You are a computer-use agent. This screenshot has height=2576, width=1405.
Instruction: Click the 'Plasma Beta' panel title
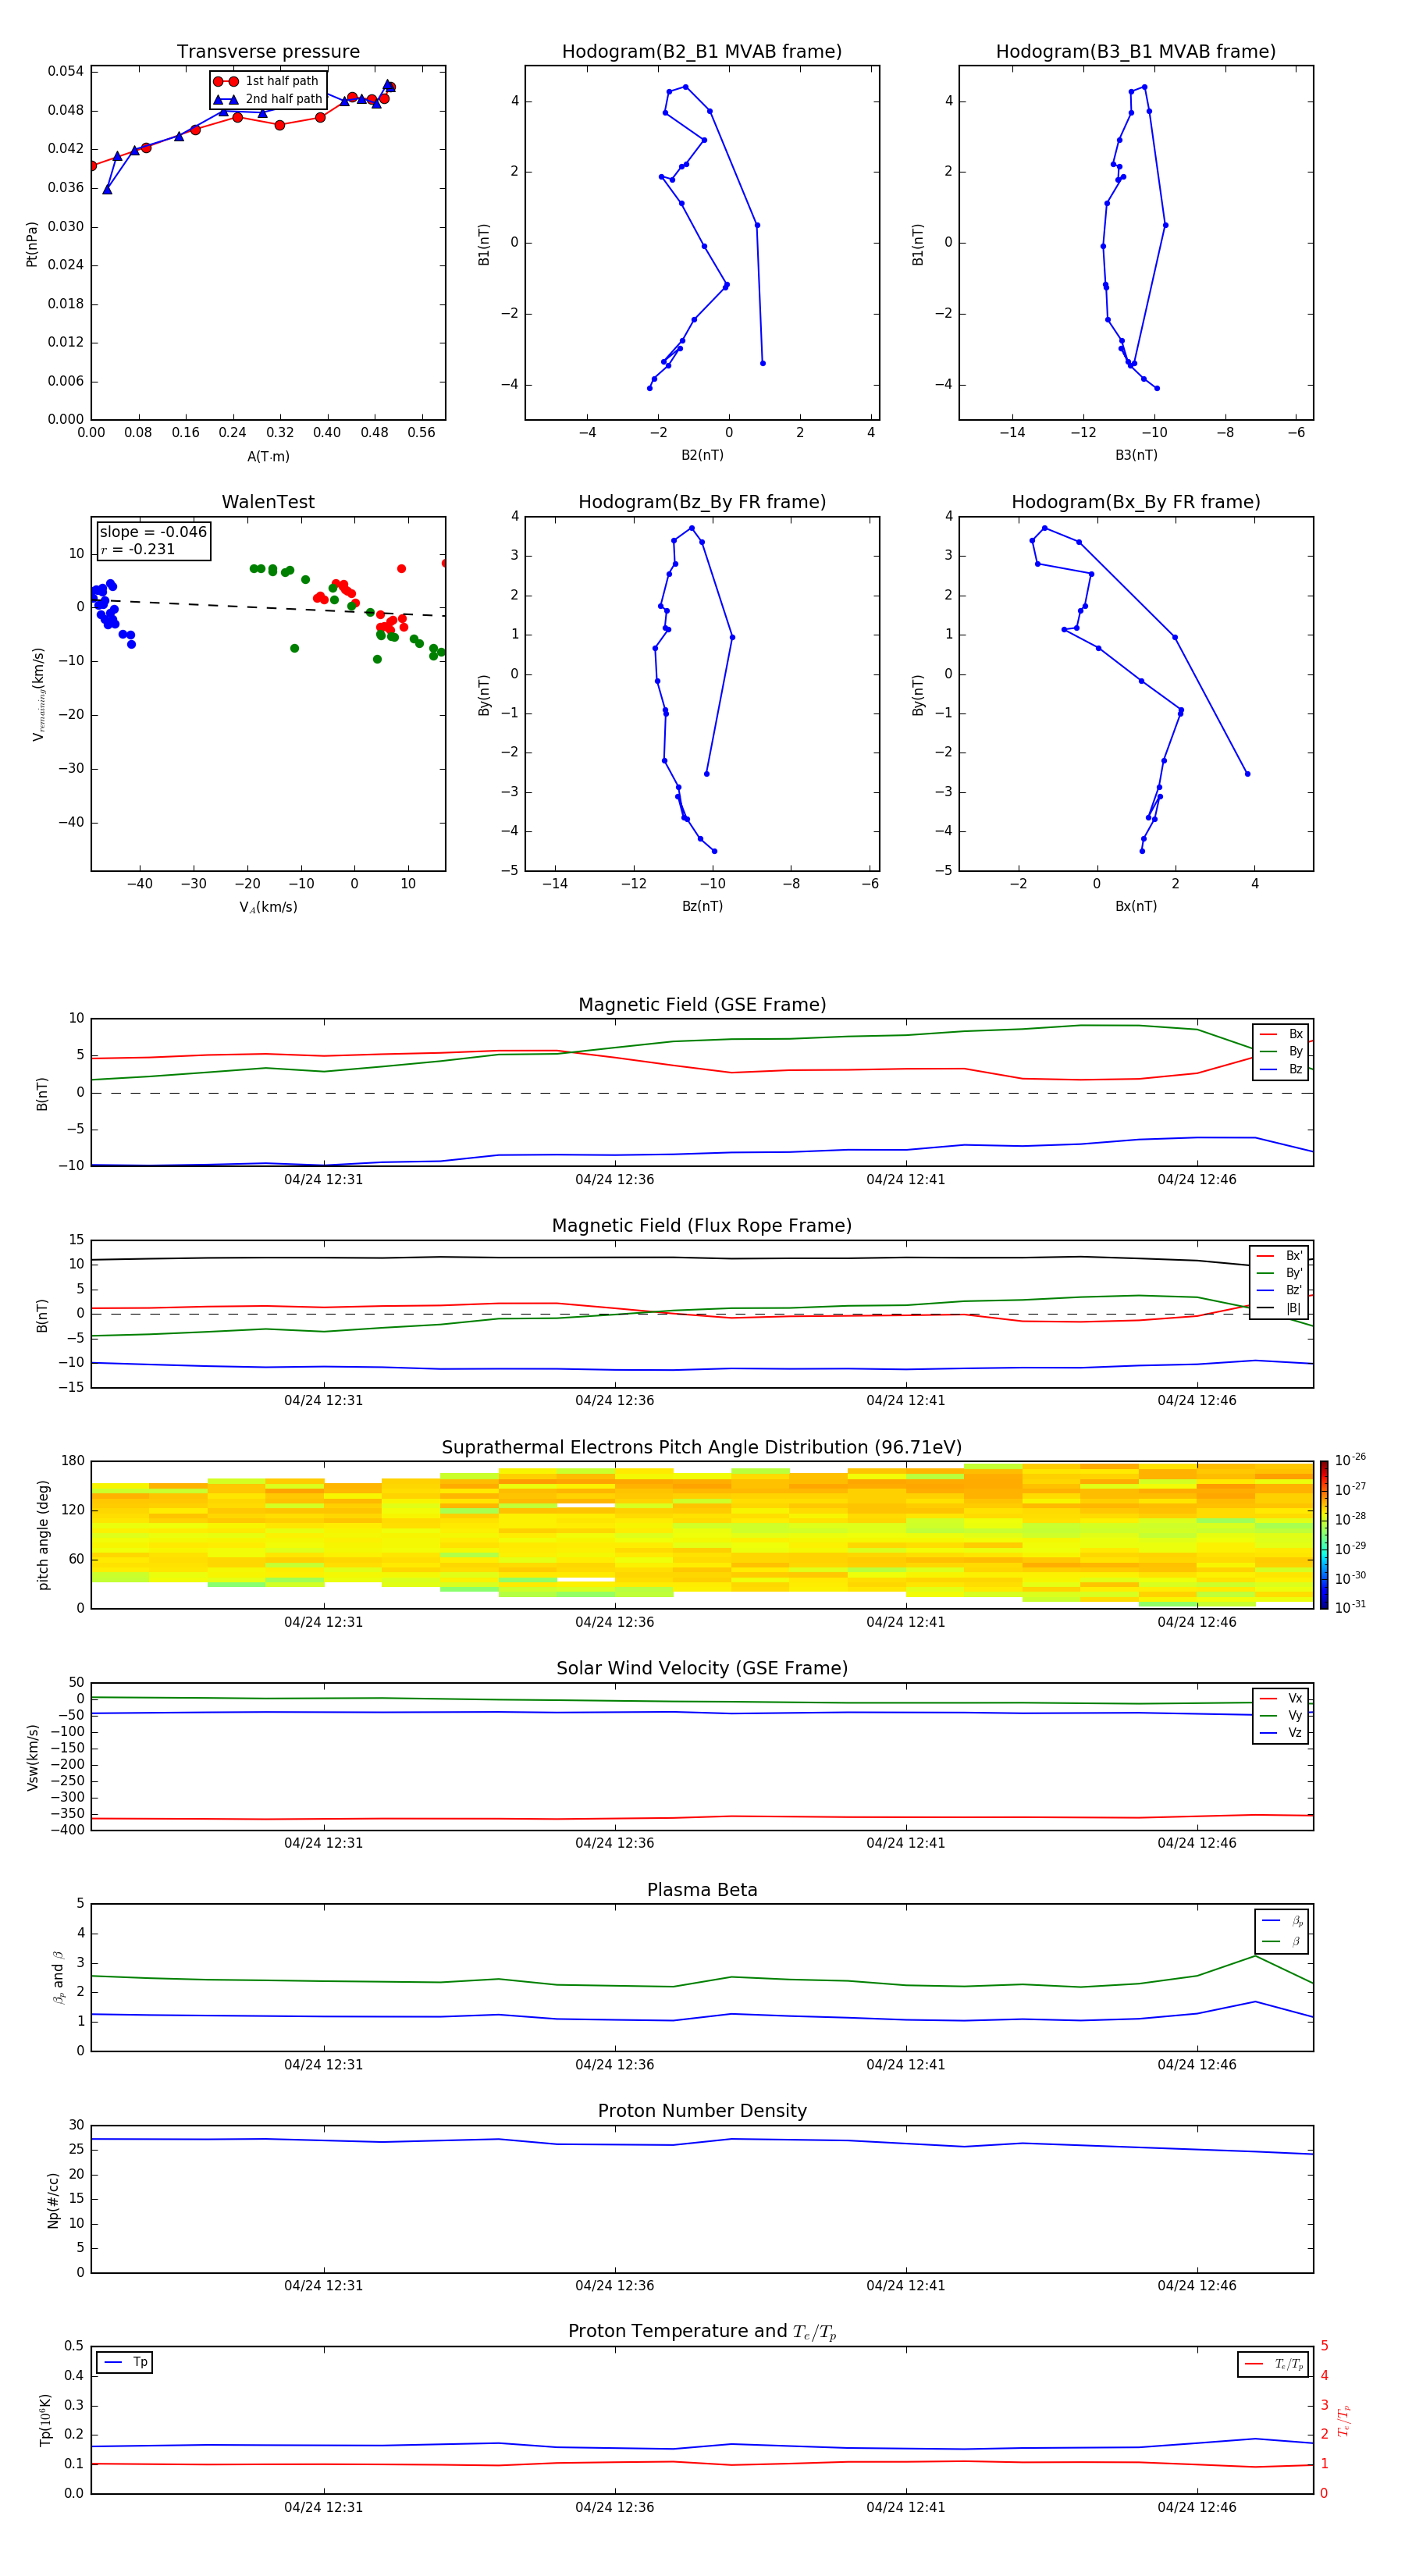point(702,1891)
